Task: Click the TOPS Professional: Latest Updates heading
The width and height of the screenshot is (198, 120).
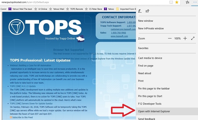Action: pyautogui.click(x=40, y=60)
